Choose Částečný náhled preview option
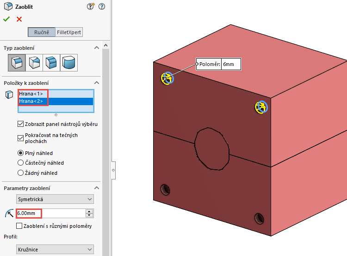 (20, 163)
